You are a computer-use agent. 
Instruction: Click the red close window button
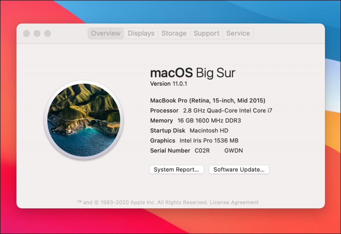(x=27, y=34)
